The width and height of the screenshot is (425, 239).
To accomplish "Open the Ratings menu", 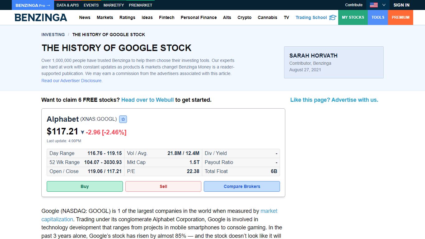I will pyautogui.click(x=127, y=17).
